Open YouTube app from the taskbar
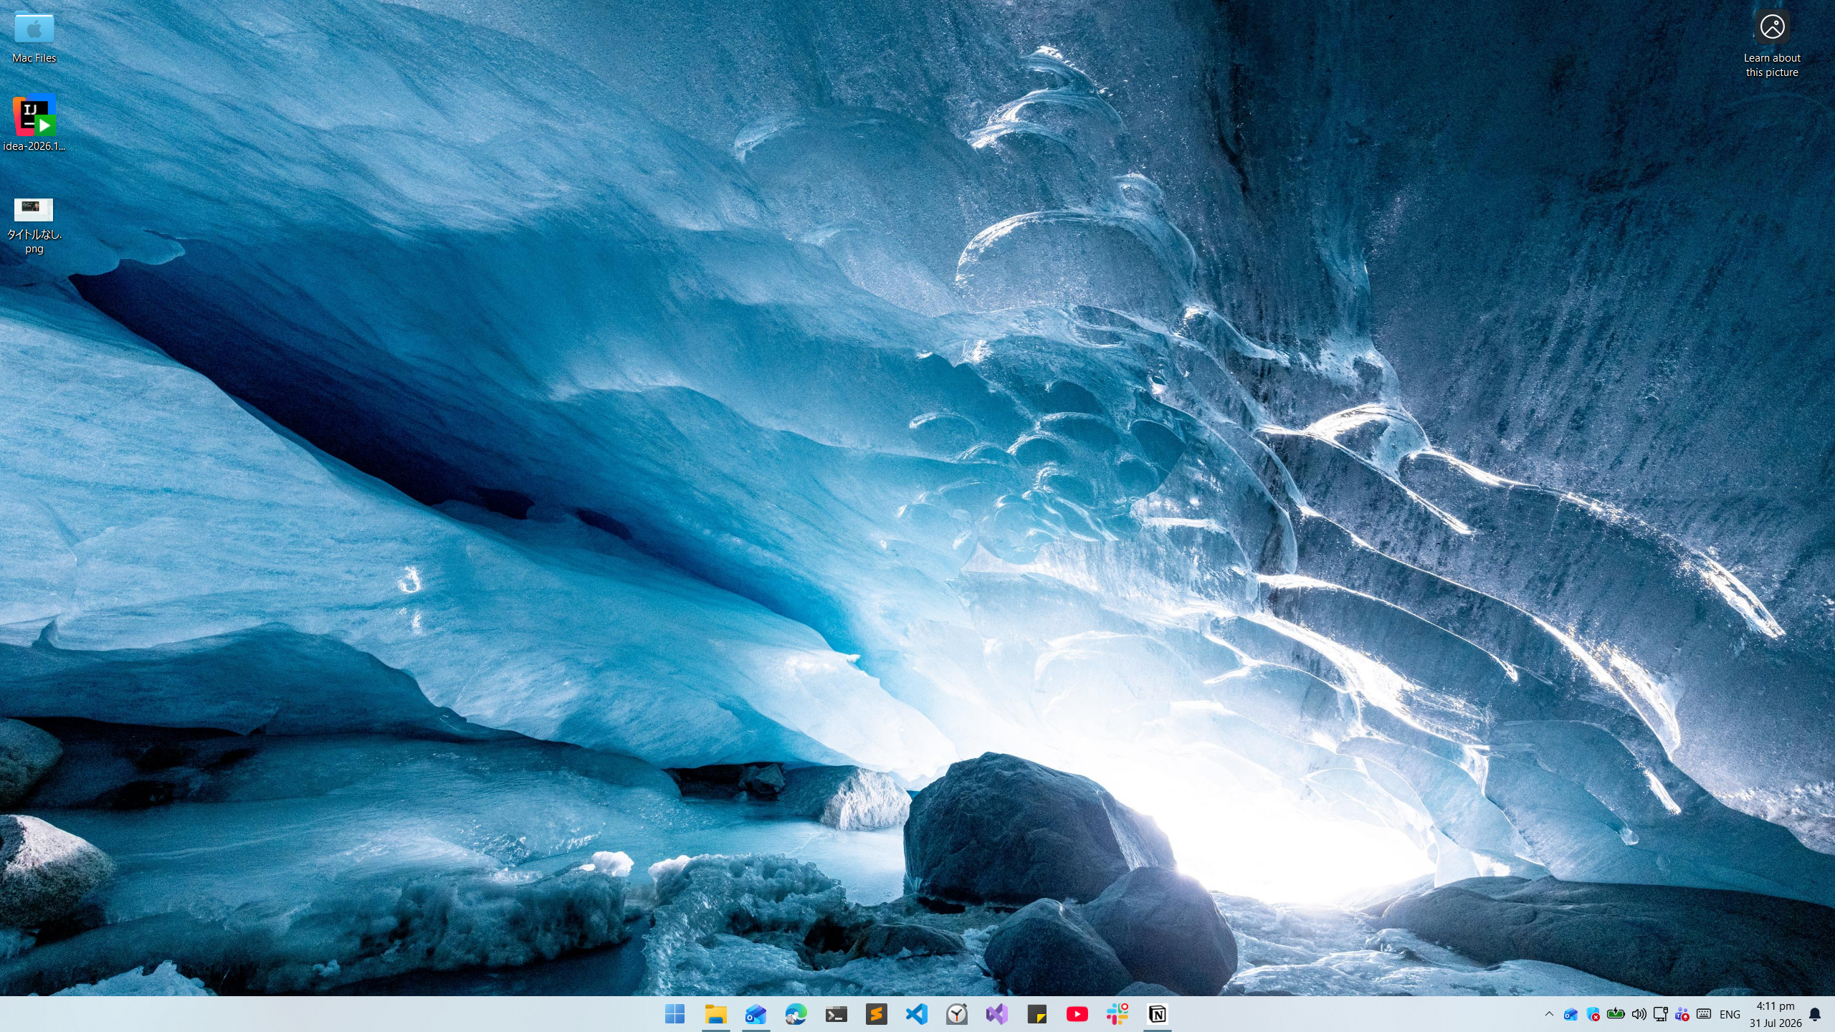The height and width of the screenshot is (1032, 1835). [x=1077, y=1014]
